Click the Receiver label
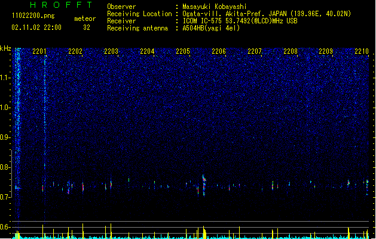 (121, 21)
